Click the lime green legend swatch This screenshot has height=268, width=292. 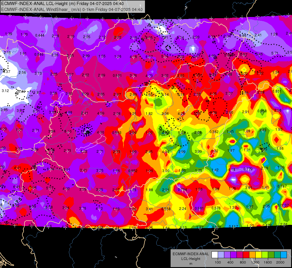click(265, 255)
